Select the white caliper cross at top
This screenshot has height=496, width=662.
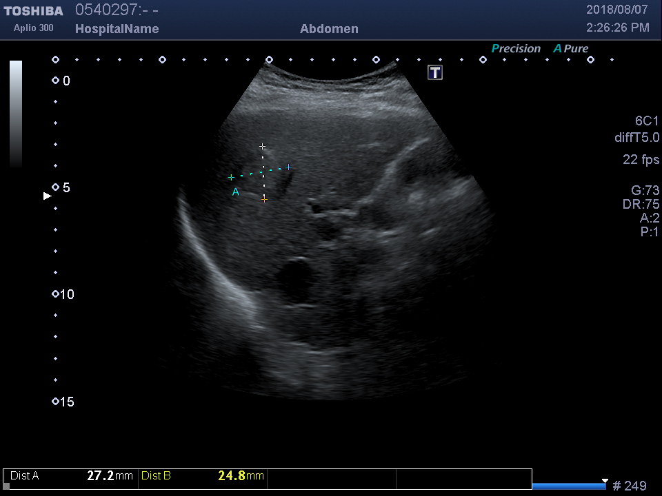tap(262, 147)
